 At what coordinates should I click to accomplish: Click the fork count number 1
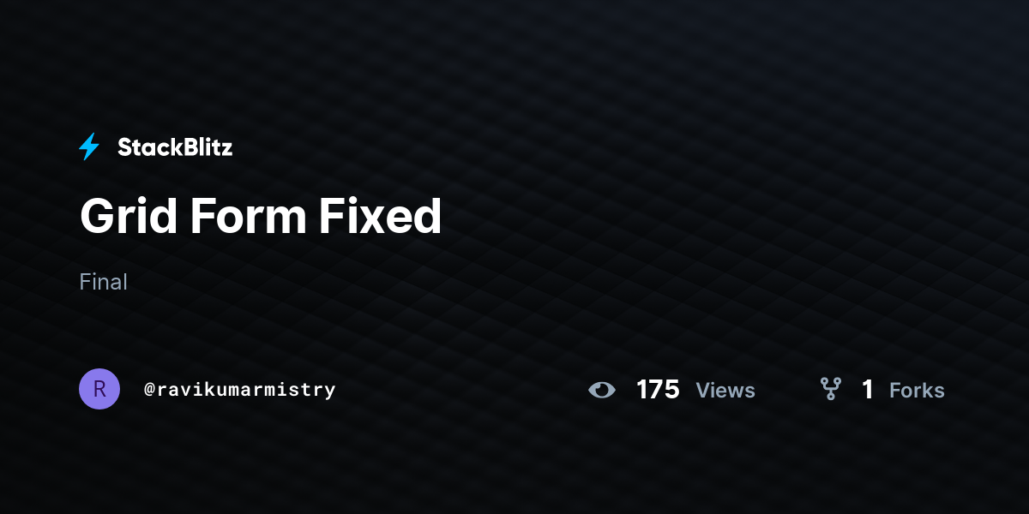[x=868, y=390]
